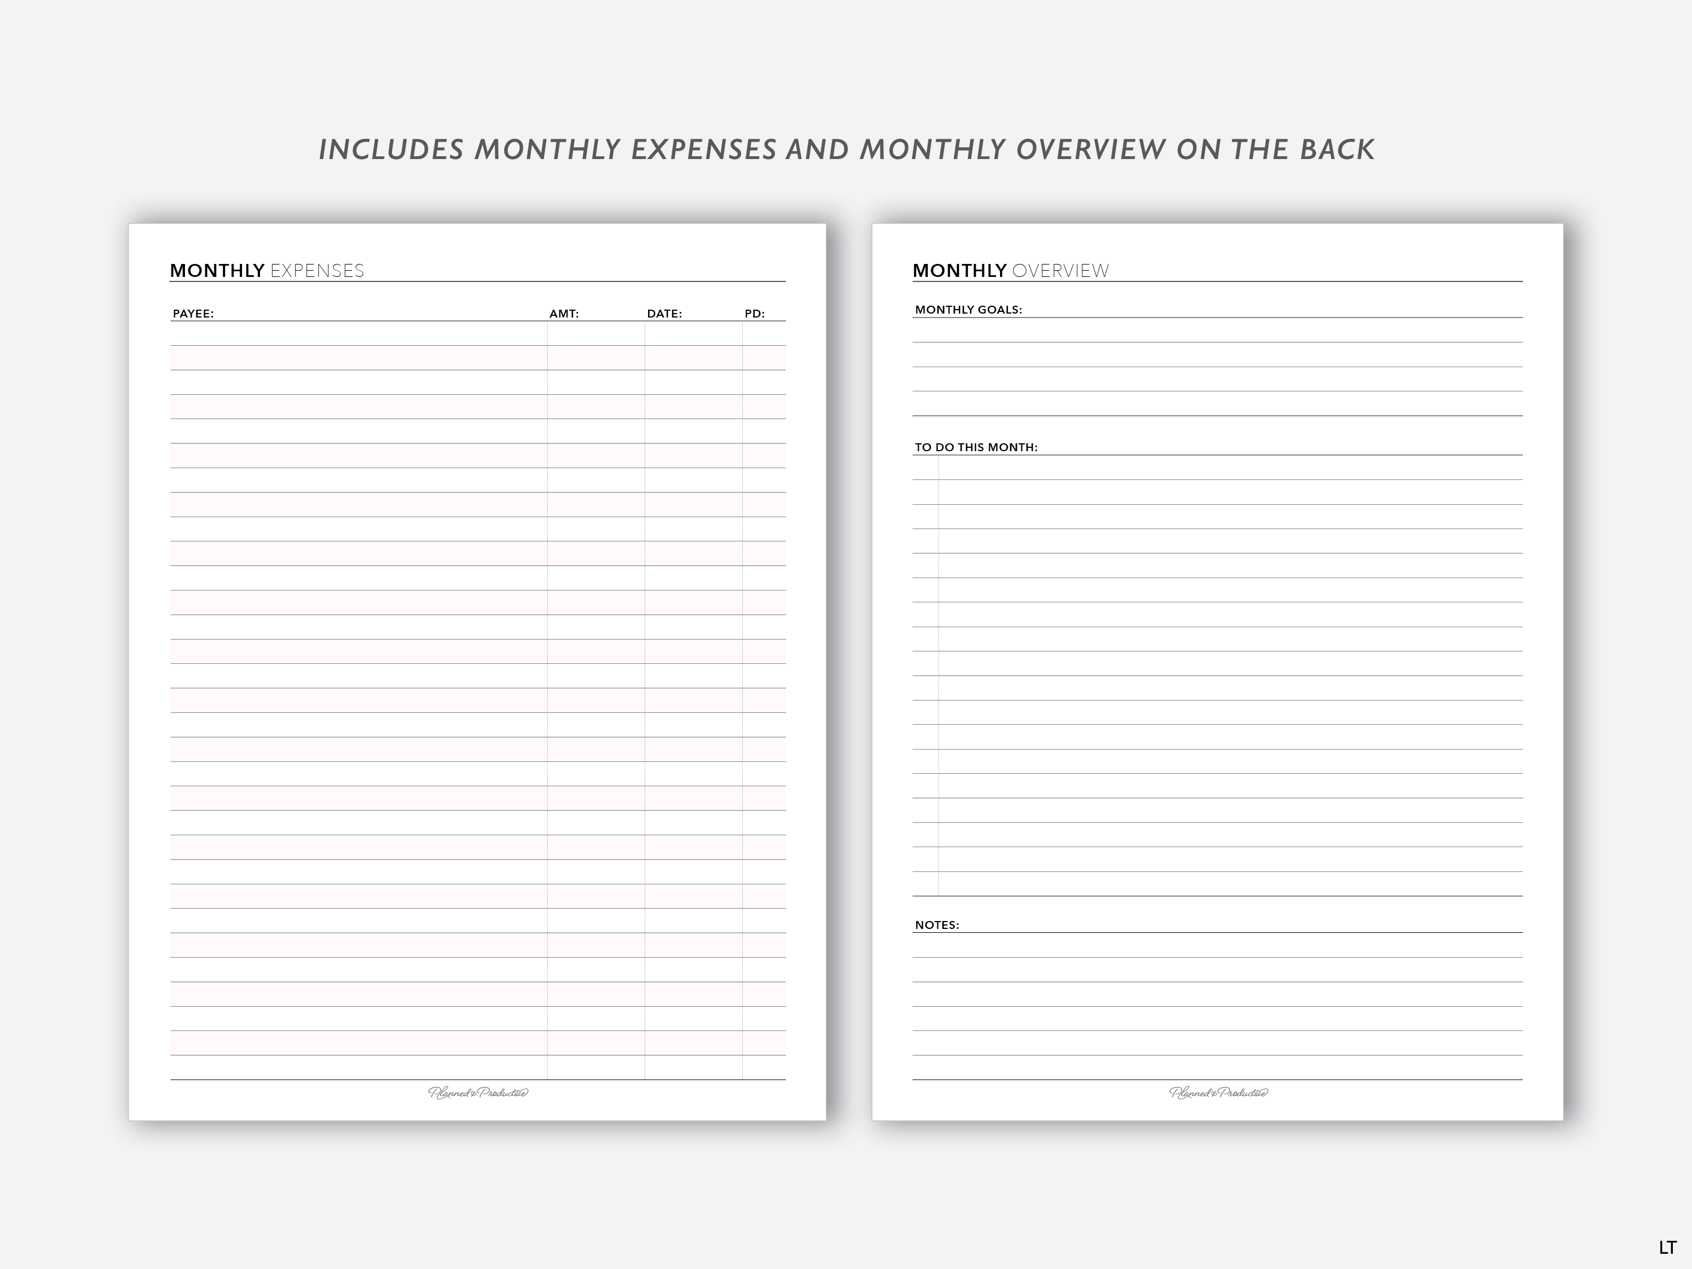The height and width of the screenshot is (1269, 1692).
Task: Click the Planned & Productive logo on expenses page
Action: [x=478, y=1092]
